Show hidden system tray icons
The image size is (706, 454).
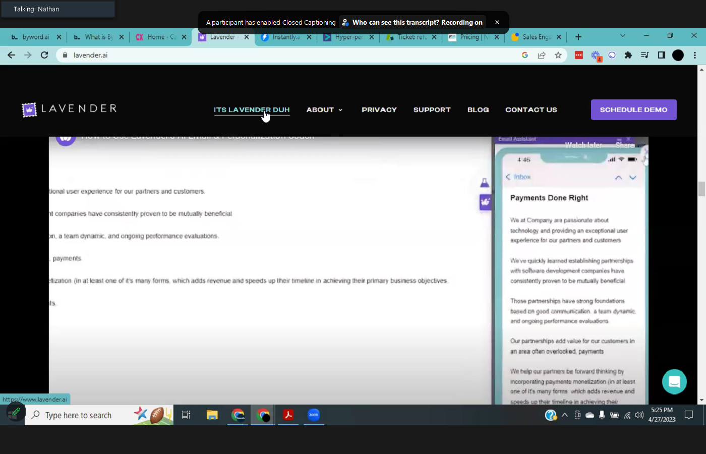564,415
